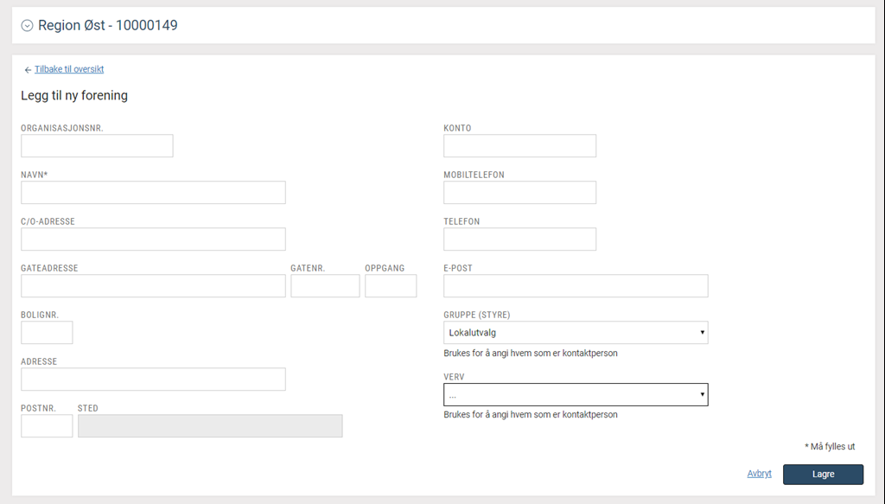Click the Gateadresse field

(153, 286)
